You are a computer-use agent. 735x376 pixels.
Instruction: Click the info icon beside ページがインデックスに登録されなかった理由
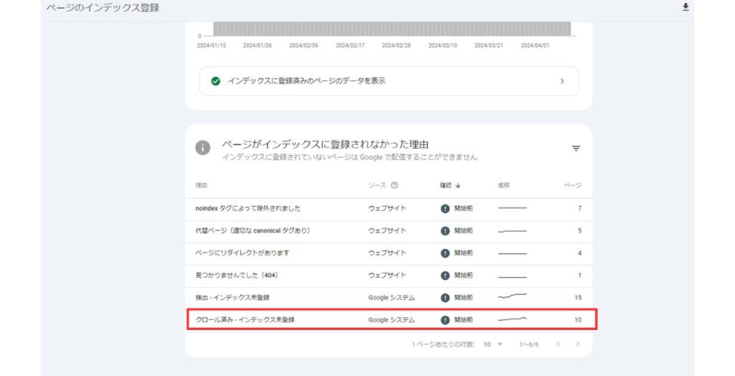coord(202,148)
